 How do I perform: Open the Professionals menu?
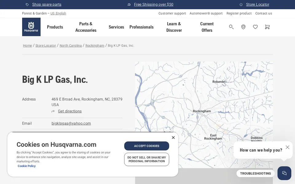point(141,27)
